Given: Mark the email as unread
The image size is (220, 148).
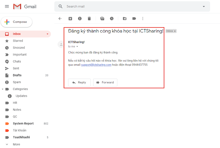Looking at the screenshot, I should click(x=102, y=19).
